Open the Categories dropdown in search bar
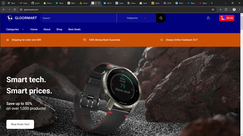 tap(136, 18)
